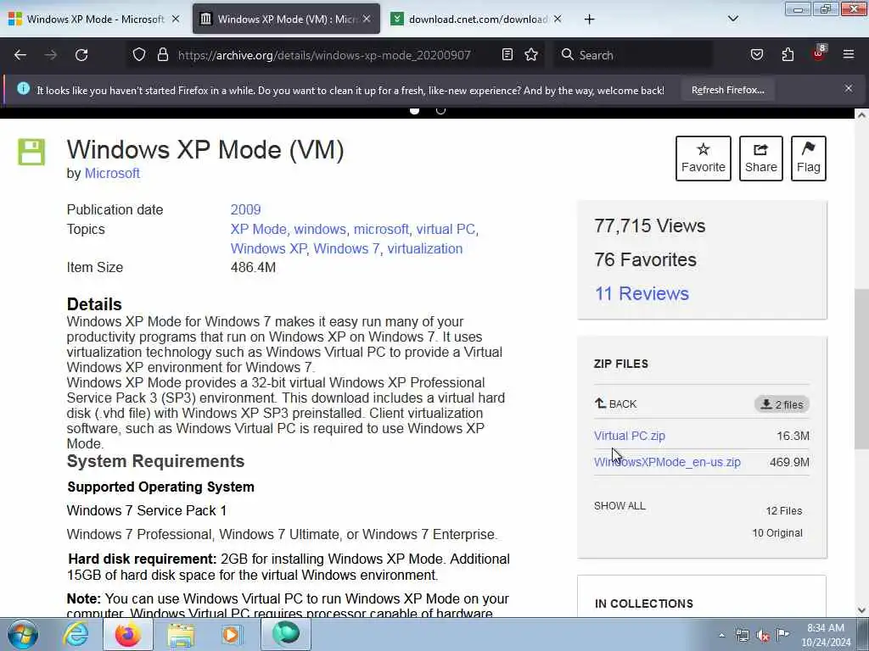Launch Internet Explorer from taskbar
This screenshot has width=869, height=651.
(76, 634)
